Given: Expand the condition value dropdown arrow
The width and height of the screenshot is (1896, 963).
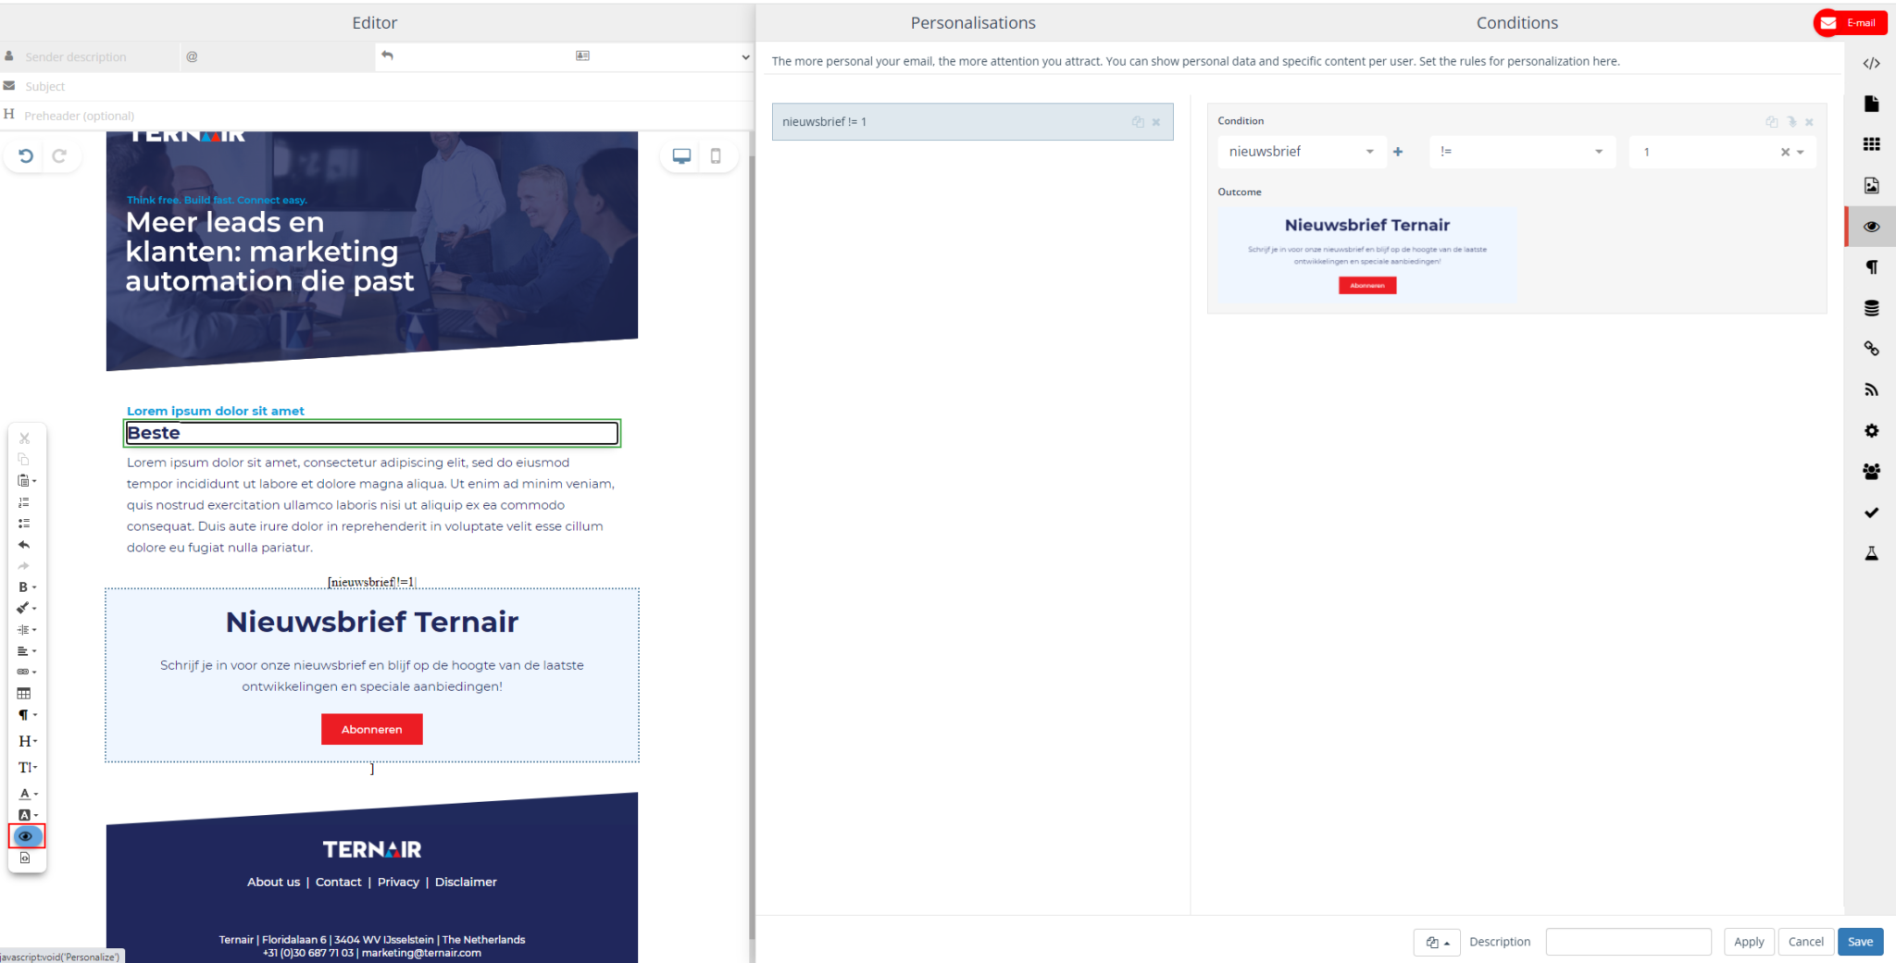Looking at the screenshot, I should pyautogui.click(x=1801, y=152).
